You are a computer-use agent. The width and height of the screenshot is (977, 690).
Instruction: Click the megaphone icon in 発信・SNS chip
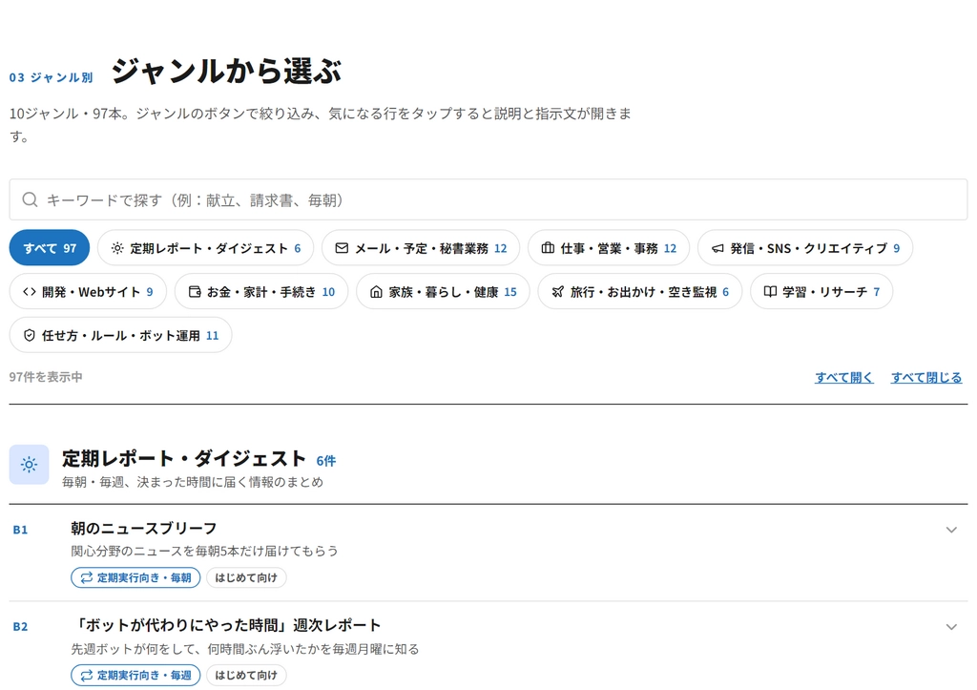coord(717,248)
